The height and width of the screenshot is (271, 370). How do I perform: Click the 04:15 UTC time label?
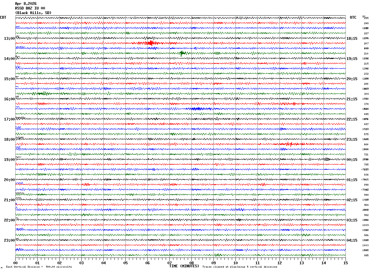click(x=352, y=240)
